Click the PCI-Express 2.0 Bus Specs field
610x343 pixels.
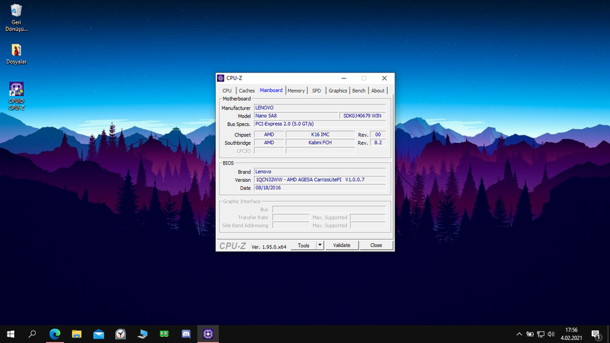(x=320, y=124)
